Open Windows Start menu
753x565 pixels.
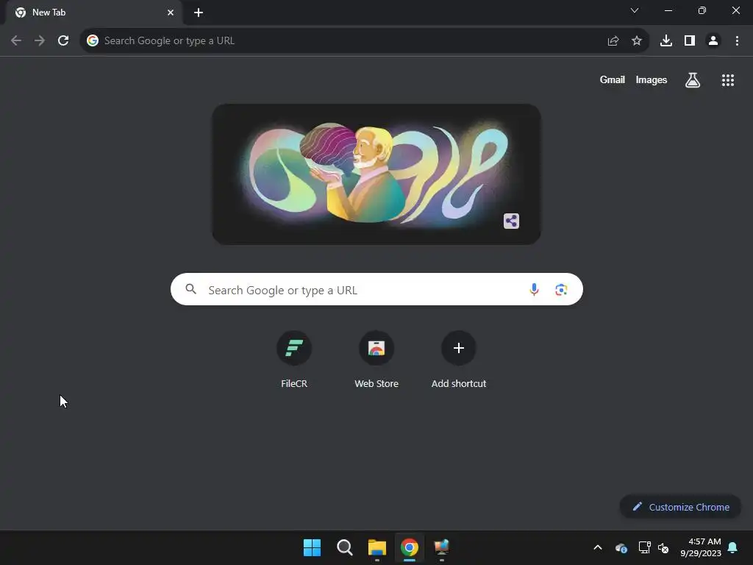[312, 547]
